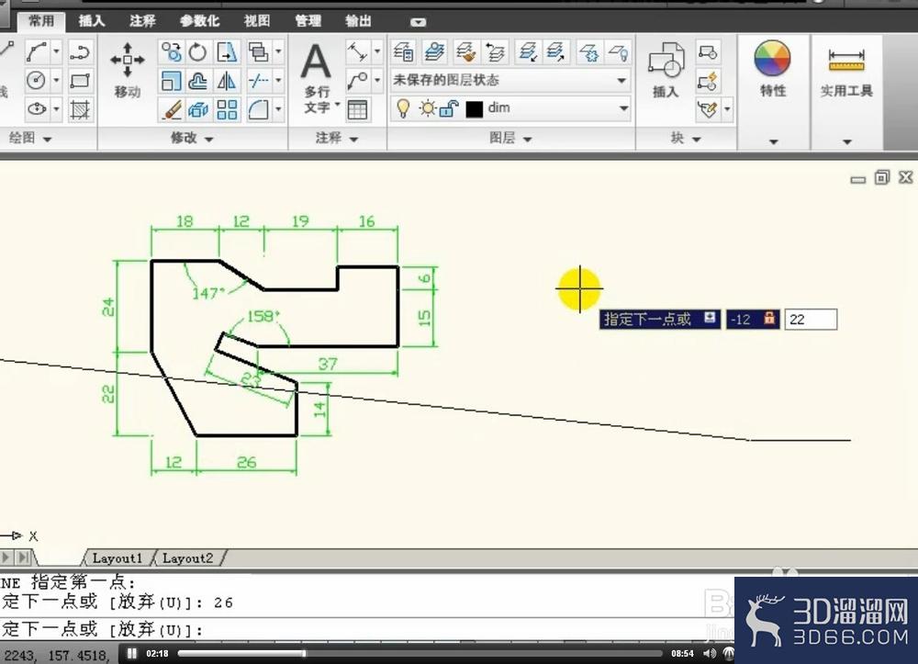Screen dimensions: 918x664
Task: Switch to the 插入 ribbon tab
Action: coord(91,21)
